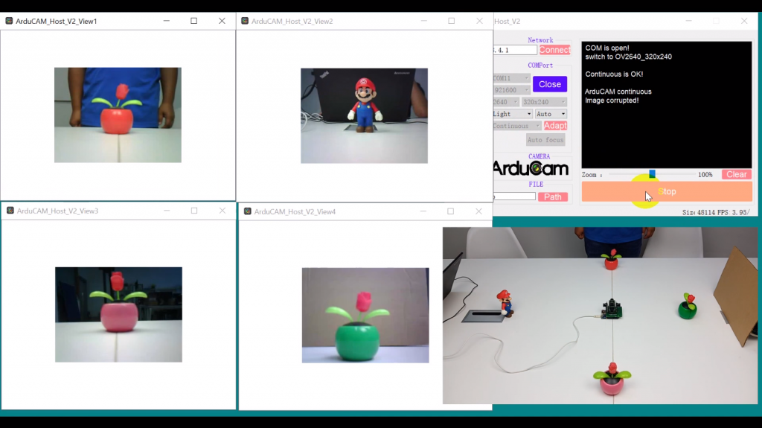Minimize the ArduCAM_Host_V2_View4 window
Viewport: 762px width, 428px height.
click(423, 211)
